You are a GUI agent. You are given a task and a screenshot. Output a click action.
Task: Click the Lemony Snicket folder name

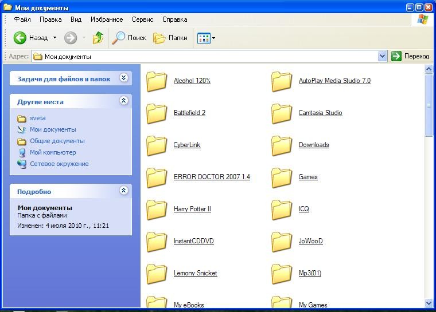click(x=196, y=273)
